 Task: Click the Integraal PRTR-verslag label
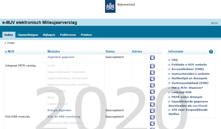click(20, 66)
